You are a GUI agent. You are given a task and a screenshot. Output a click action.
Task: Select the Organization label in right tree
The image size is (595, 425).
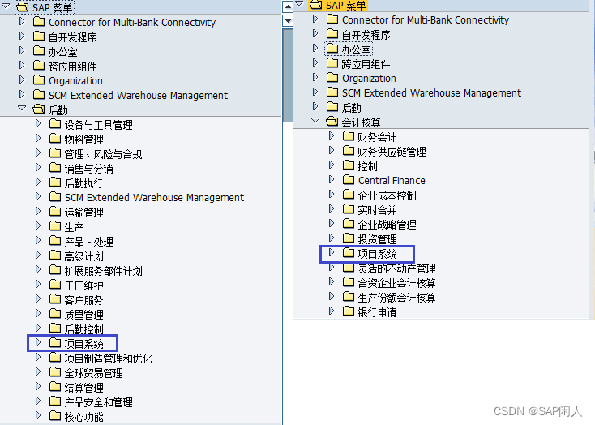point(369,78)
